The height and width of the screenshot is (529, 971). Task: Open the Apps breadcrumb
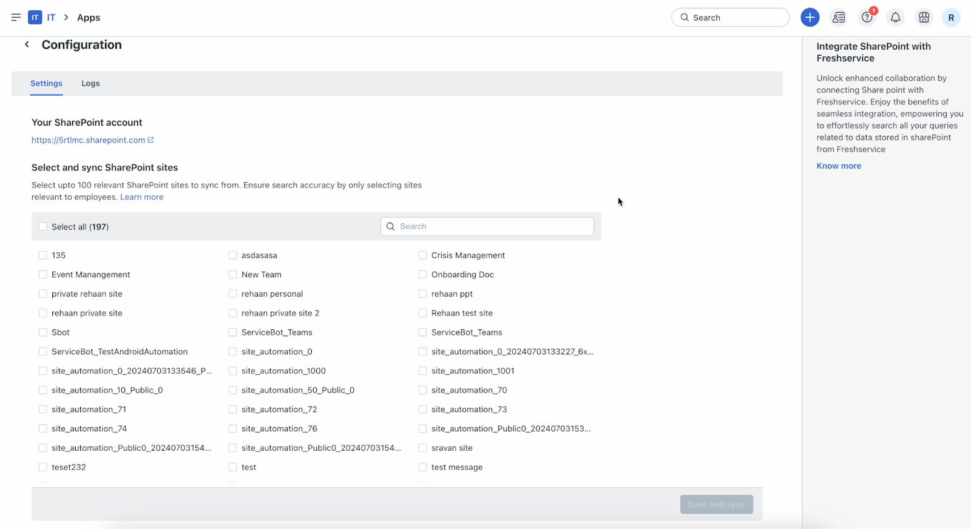pyautogui.click(x=89, y=18)
